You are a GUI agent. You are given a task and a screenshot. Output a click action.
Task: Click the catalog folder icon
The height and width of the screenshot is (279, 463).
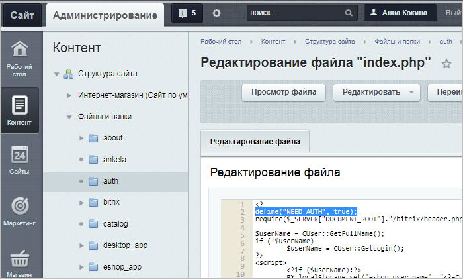point(93,224)
